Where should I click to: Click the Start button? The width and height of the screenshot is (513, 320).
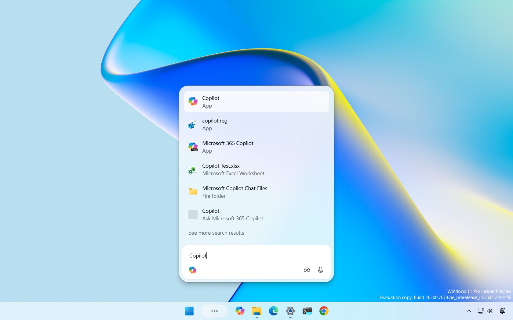(x=190, y=311)
